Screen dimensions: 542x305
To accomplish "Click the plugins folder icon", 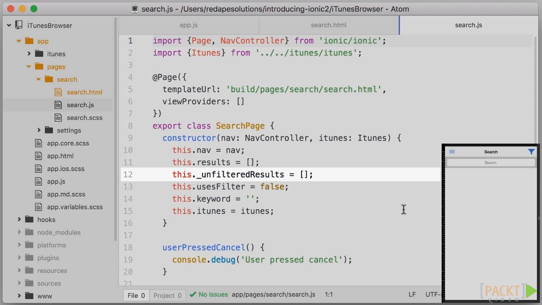I will 29,258.
